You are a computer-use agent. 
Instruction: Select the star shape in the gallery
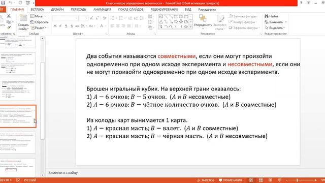pos(186,26)
